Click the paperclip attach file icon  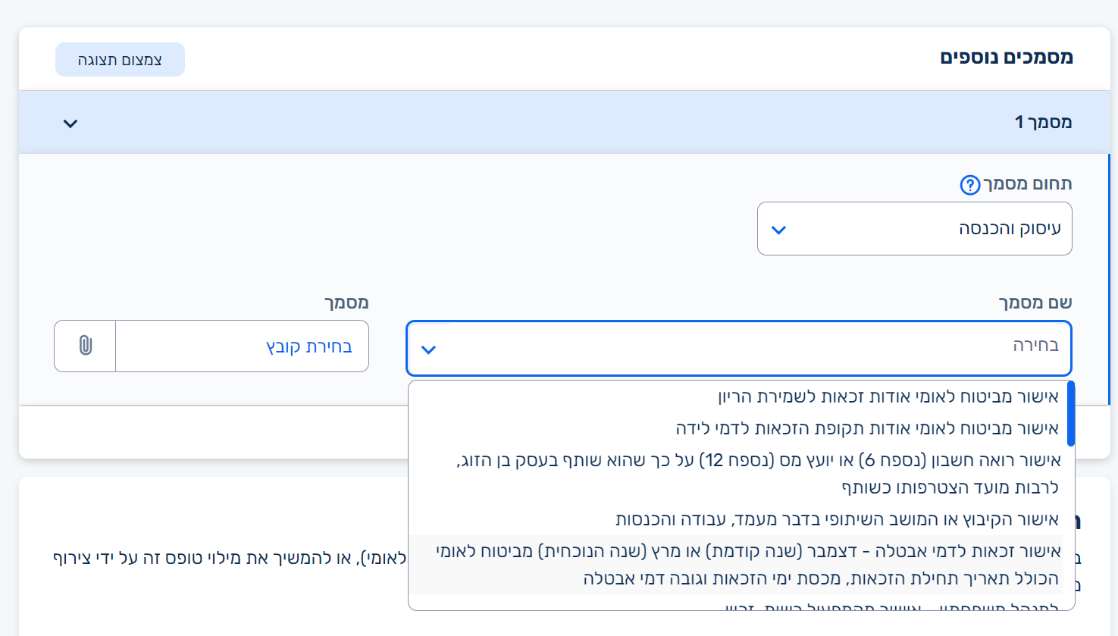pos(85,346)
